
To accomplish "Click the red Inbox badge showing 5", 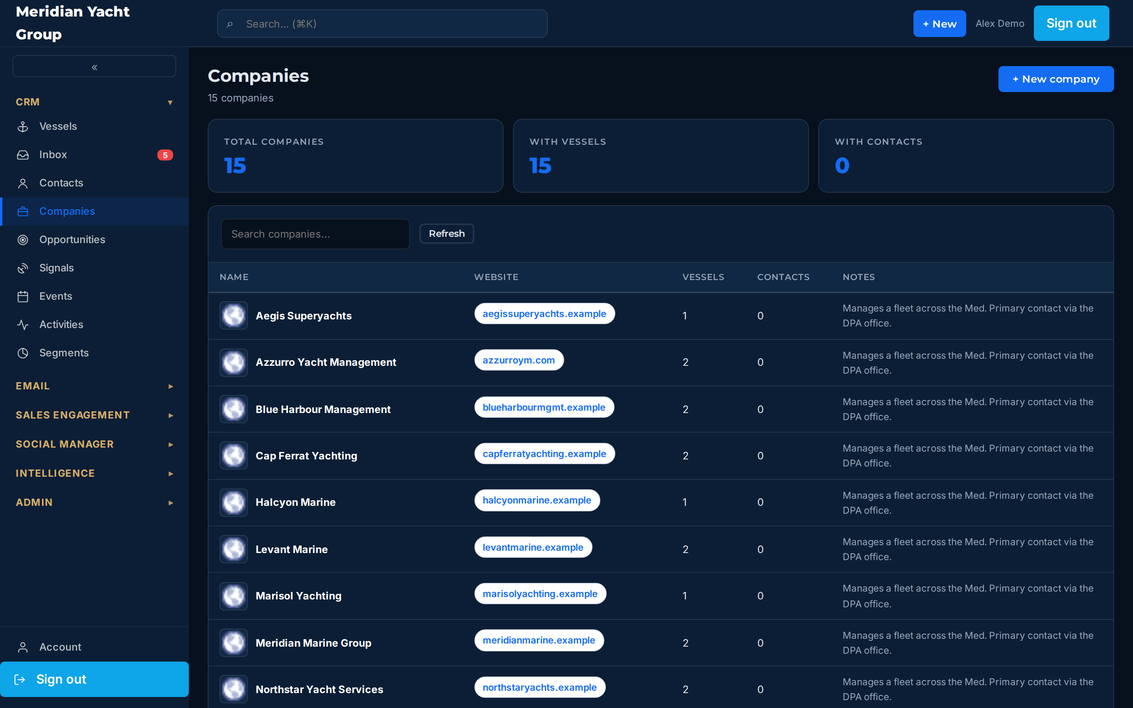I will [165, 155].
